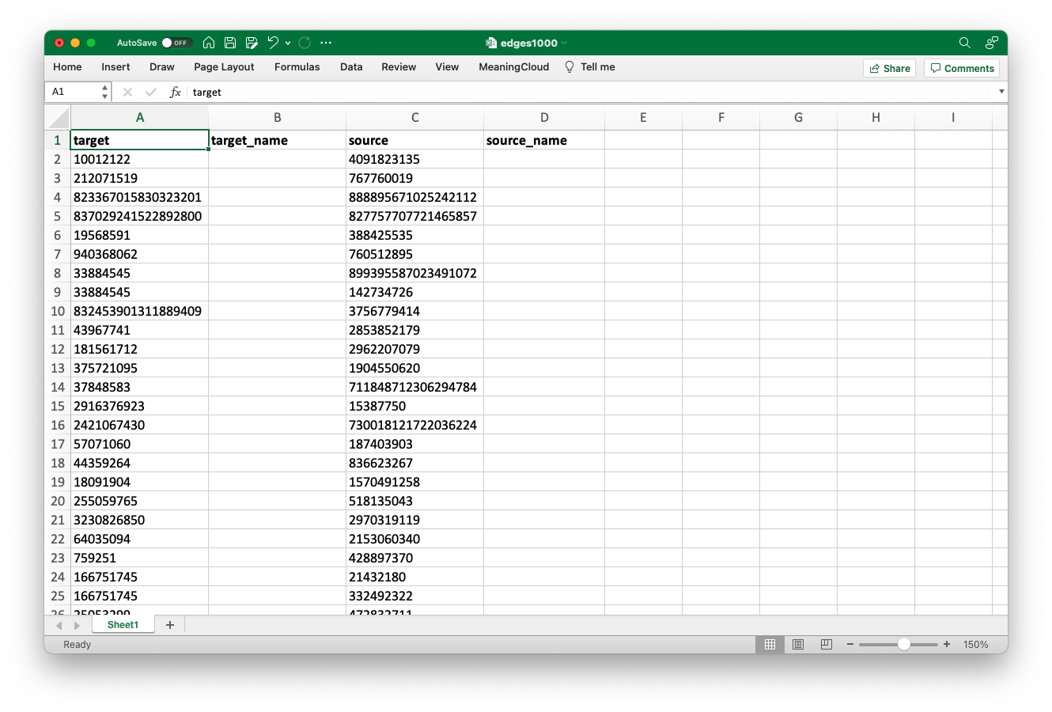Viewport: 1052px width, 712px height.
Task: Select Normal view icon in the status bar
Action: tap(770, 644)
